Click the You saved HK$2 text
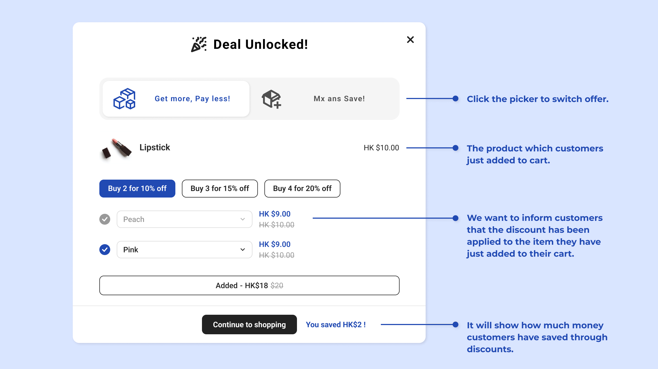658x369 pixels. click(336, 325)
